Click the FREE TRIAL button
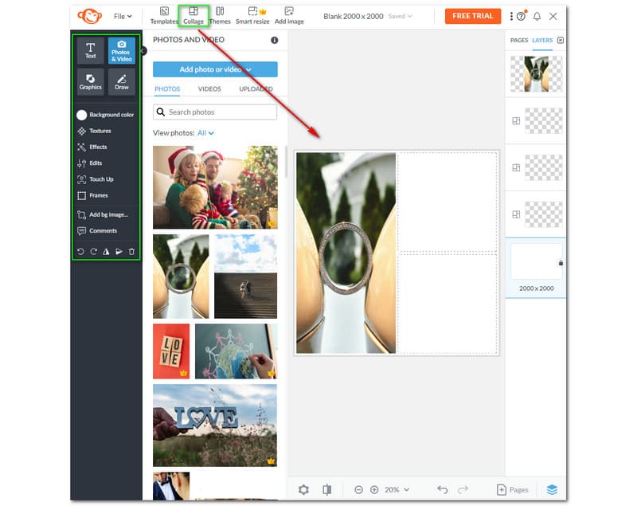Image resolution: width=637 pixels, height=506 pixels. [x=473, y=16]
